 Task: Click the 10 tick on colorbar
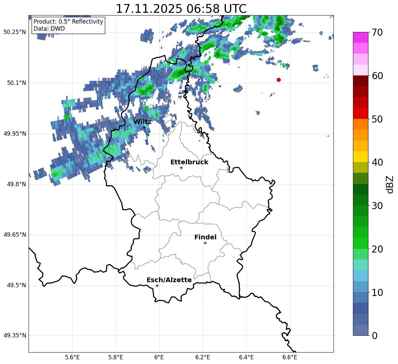377,293
